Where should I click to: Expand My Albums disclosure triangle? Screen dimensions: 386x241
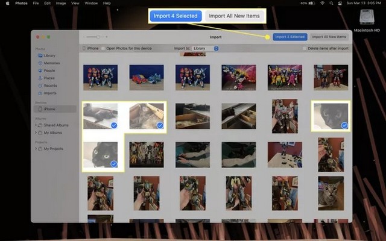click(x=36, y=133)
